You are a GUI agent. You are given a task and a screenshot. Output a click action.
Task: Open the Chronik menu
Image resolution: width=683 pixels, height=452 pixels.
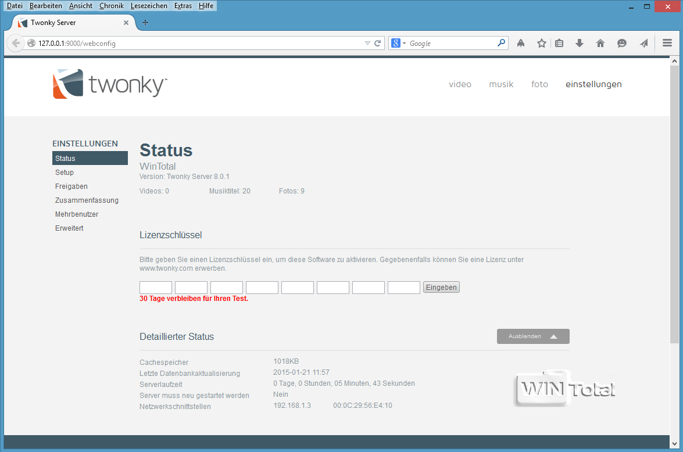(x=112, y=6)
